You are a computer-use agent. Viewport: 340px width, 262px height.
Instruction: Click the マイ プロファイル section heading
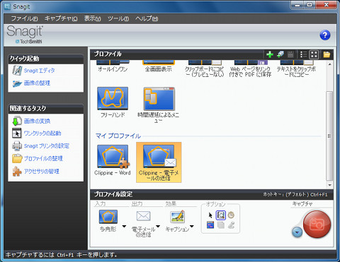pos(118,136)
